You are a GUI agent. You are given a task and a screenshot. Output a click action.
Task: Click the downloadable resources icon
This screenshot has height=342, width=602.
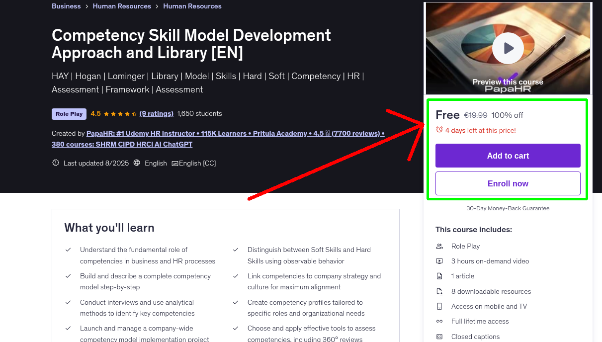(x=439, y=291)
